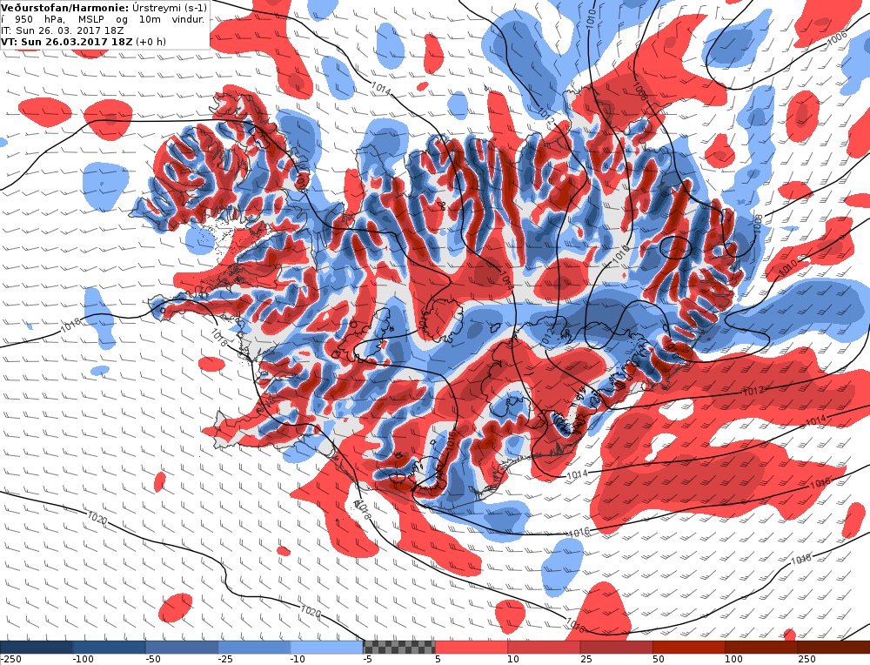The image size is (870, 665).
Task: Select the color bar segment between -100 and -50
Action: pyautogui.click(x=110, y=648)
